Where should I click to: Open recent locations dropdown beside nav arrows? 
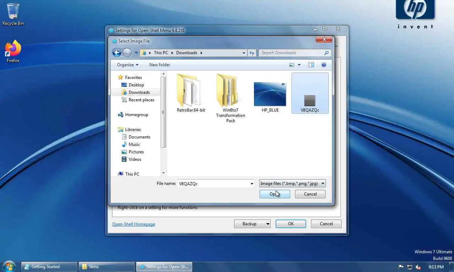coord(136,53)
